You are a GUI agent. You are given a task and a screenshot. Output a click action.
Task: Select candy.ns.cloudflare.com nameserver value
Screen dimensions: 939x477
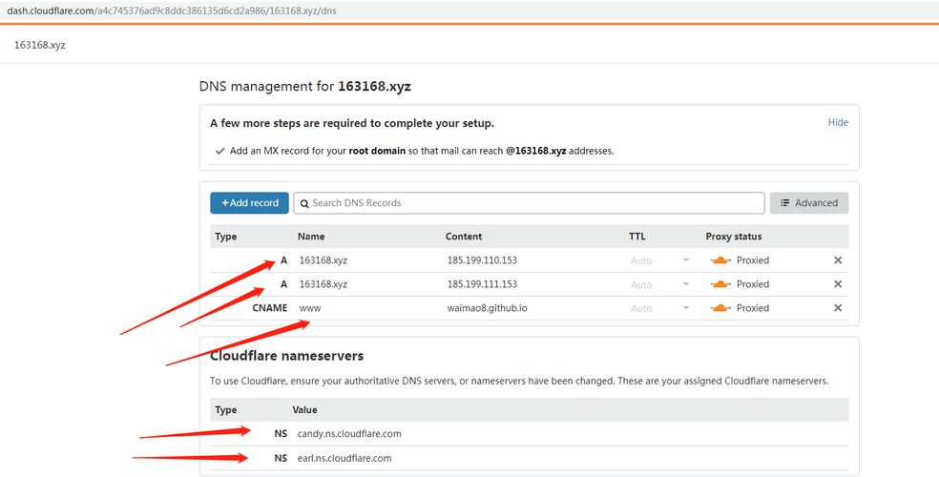coord(349,433)
